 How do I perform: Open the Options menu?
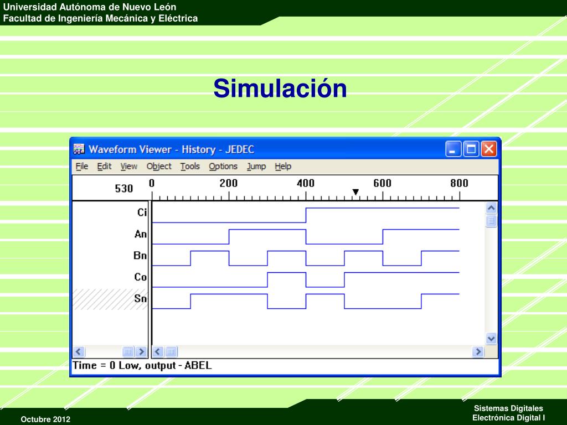coord(223,166)
